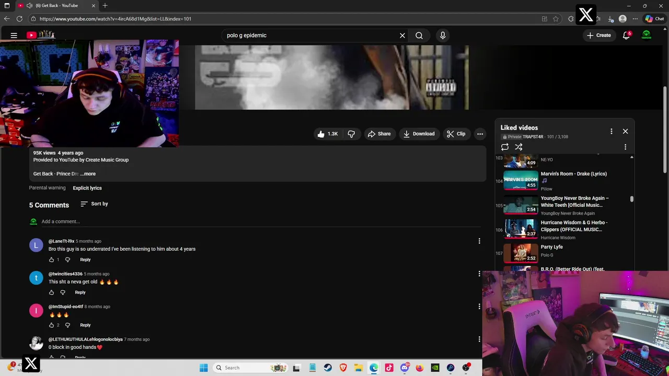Reply to the @LaneTt-l9x comment
669x376 pixels.
(x=85, y=260)
